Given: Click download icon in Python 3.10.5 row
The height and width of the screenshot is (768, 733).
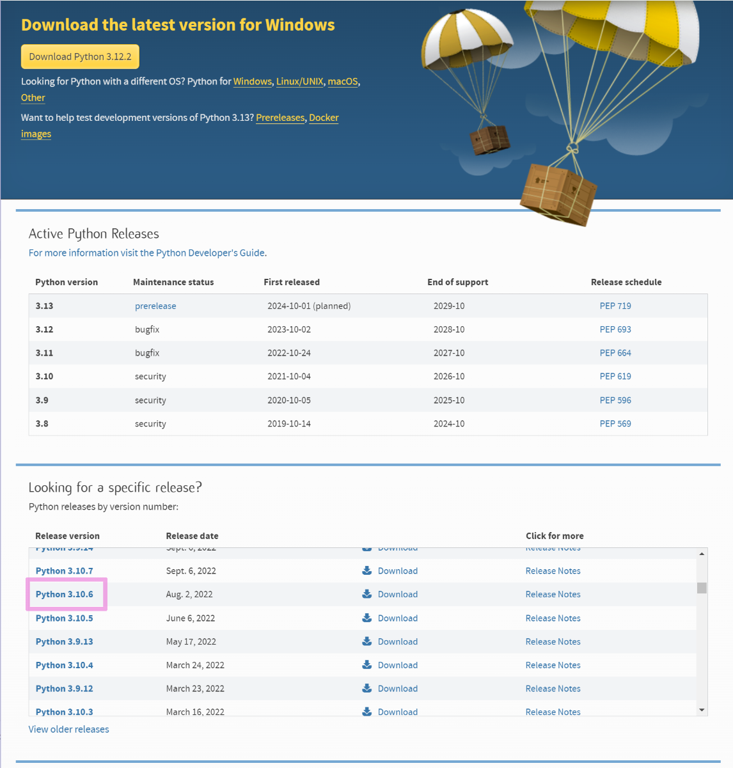Looking at the screenshot, I should 367,618.
